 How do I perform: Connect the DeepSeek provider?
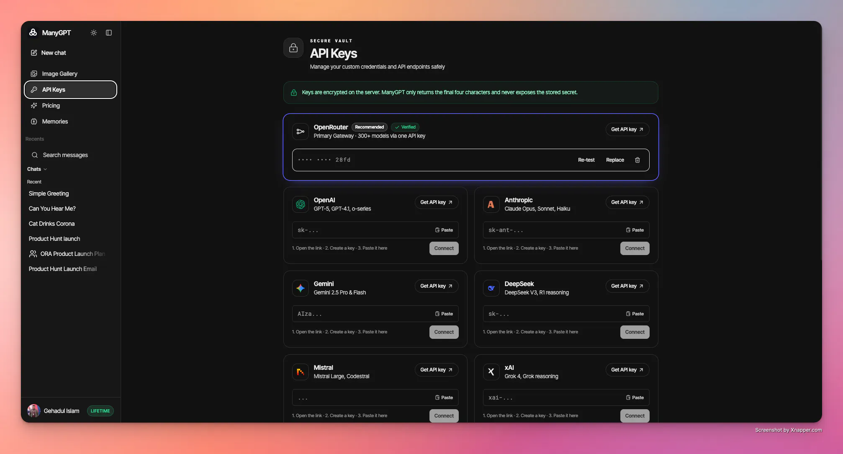635,332
